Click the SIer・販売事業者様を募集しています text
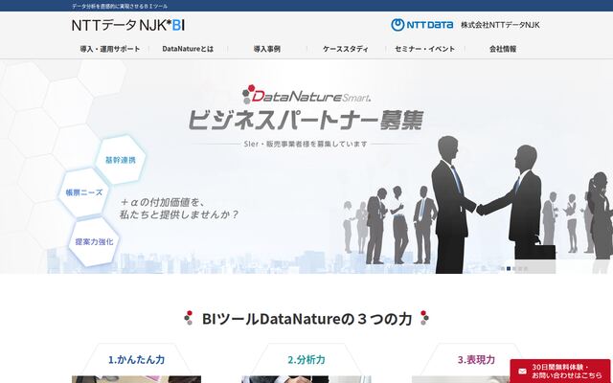The height and width of the screenshot is (383, 613). (306, 144)
